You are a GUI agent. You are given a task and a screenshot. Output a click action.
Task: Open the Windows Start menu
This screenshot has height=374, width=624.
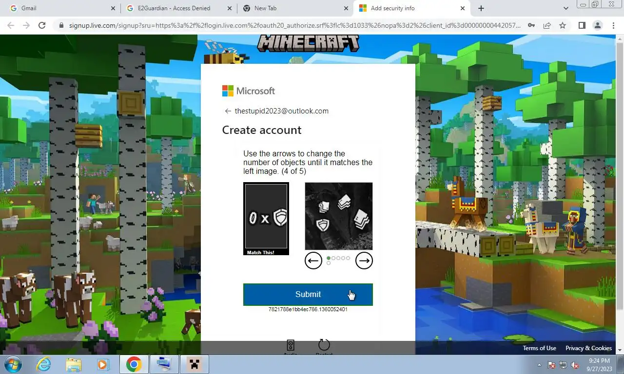click(13, 364)
